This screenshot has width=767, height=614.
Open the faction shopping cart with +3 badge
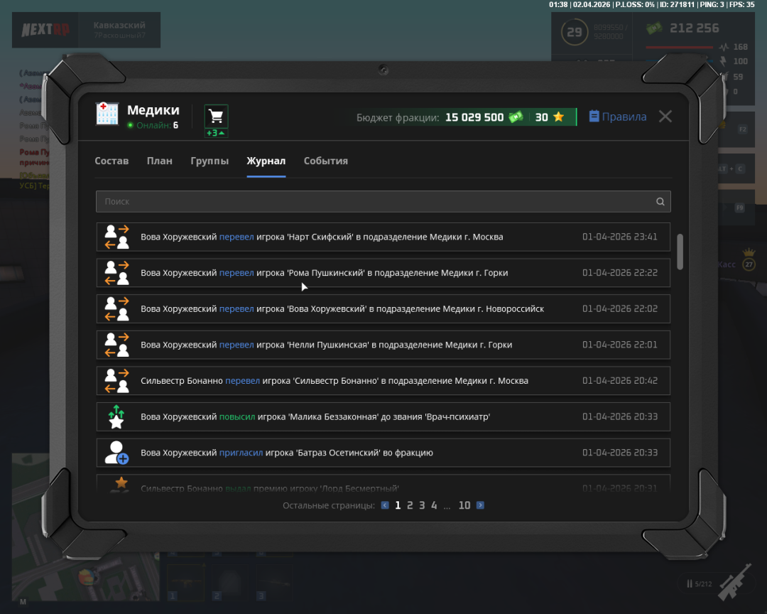point(215,116)
